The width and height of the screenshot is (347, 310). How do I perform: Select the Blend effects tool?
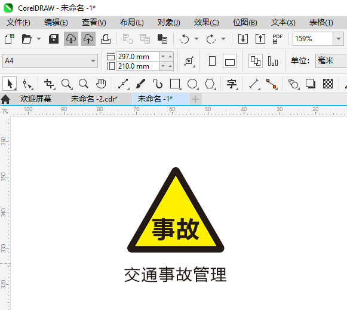pyautogui.click(x=293, y=84)
